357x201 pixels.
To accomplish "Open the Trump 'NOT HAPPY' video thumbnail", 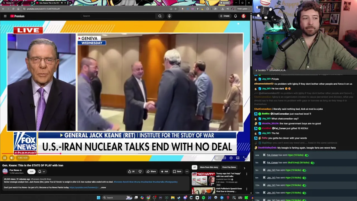I will [203, 179].
